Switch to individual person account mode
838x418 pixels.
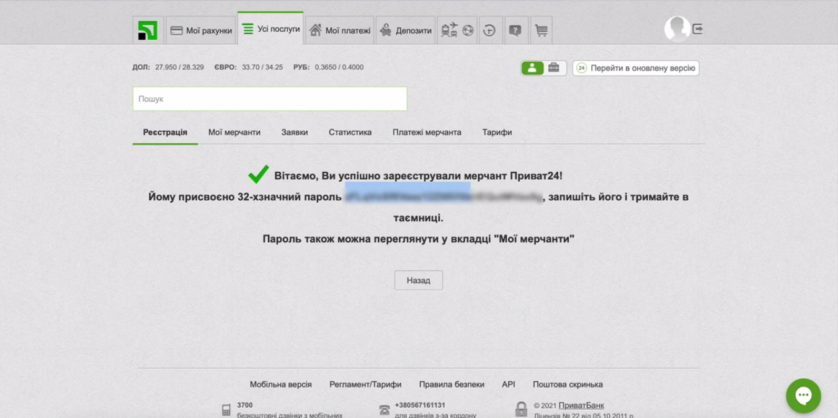point(532,68)
